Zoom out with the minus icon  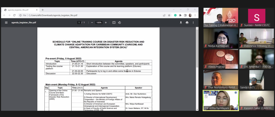pyautogui.click(x=92, y=23)
